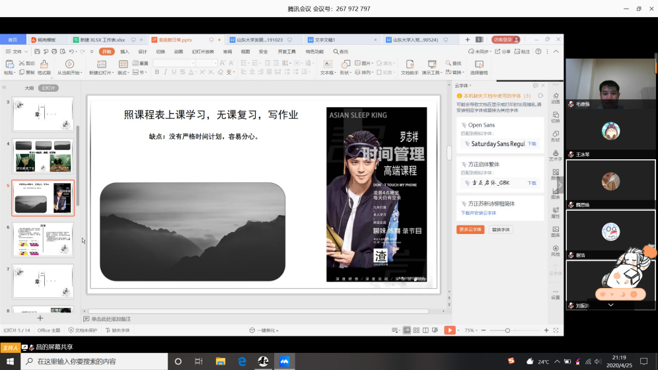Screen dimensions: 658x370
Task: Open the font name combo box
Action: (x=174, y=63)
